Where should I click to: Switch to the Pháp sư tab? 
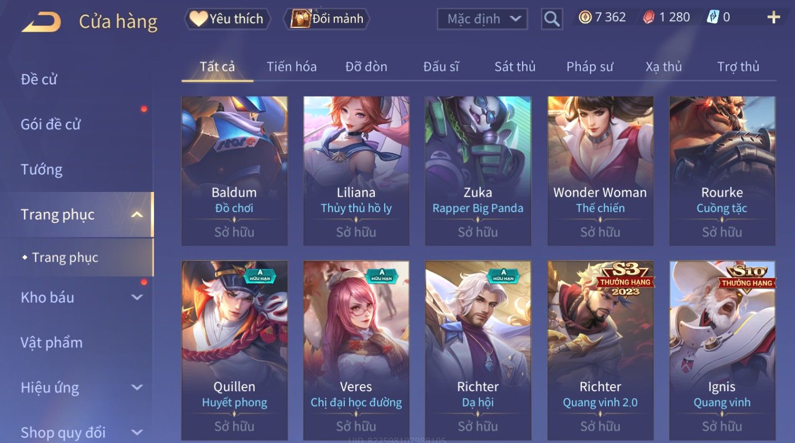click(589, 67)
